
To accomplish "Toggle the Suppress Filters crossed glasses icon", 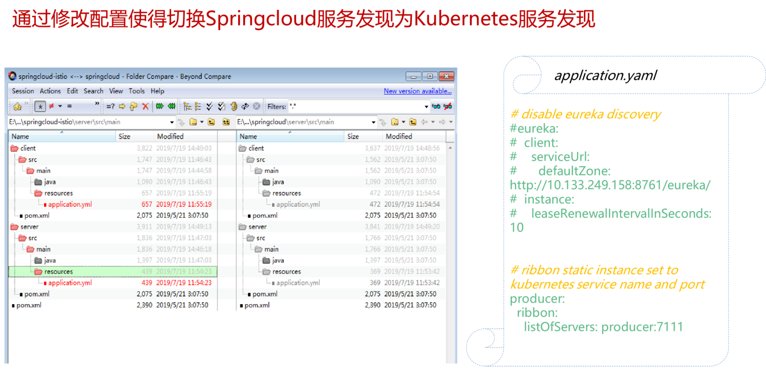I will pos(448,106).
